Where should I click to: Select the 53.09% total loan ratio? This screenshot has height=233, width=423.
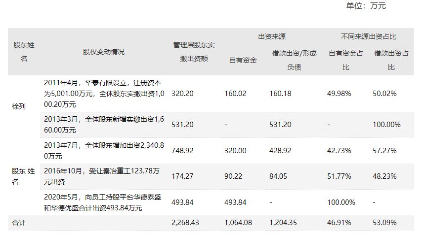click(x=384, y=223)
